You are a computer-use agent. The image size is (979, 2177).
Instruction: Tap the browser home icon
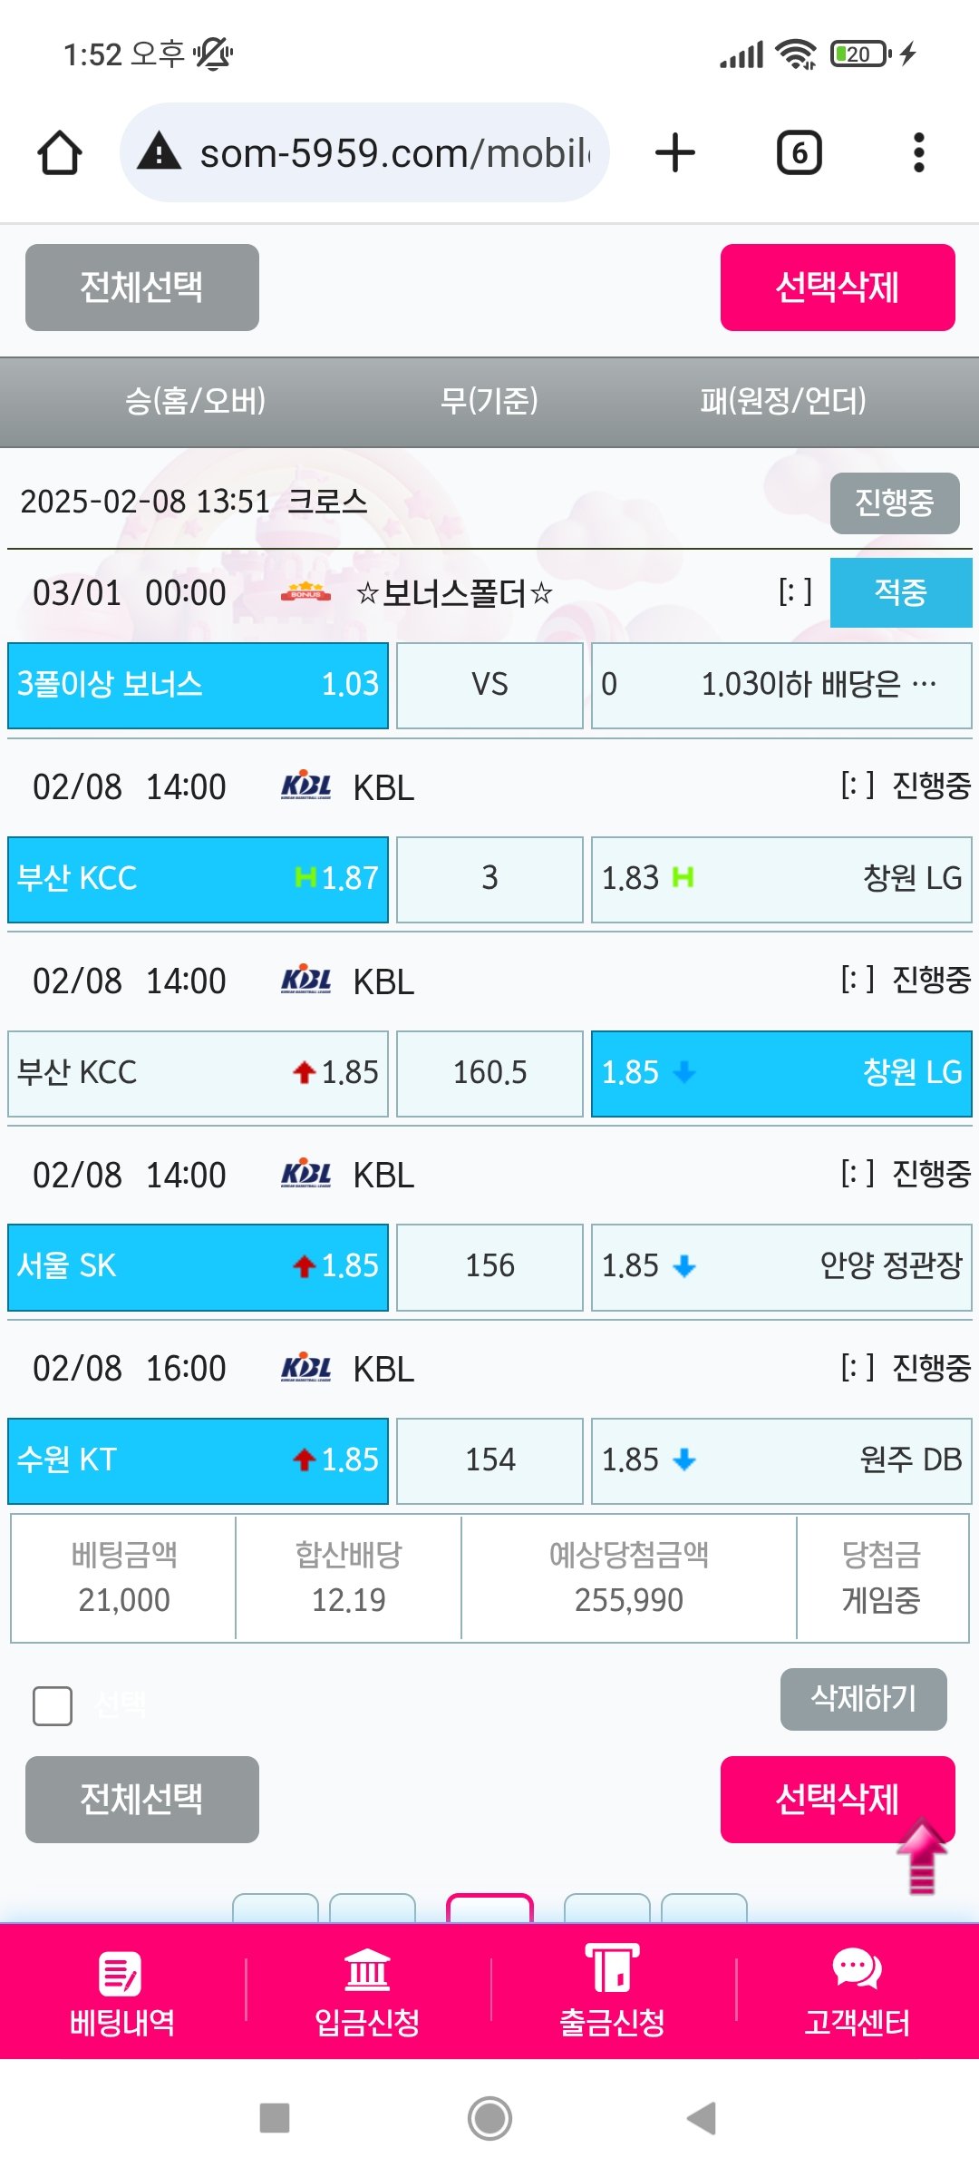click(60, 152)
